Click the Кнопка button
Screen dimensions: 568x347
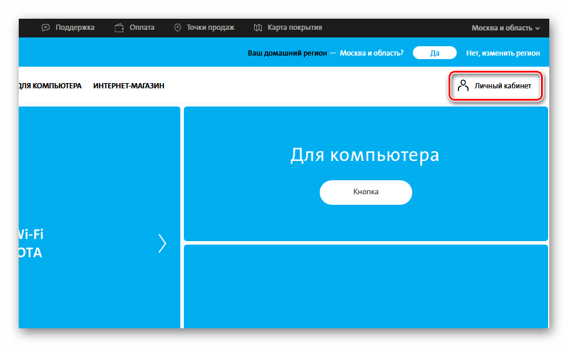[x=366, y=192]
